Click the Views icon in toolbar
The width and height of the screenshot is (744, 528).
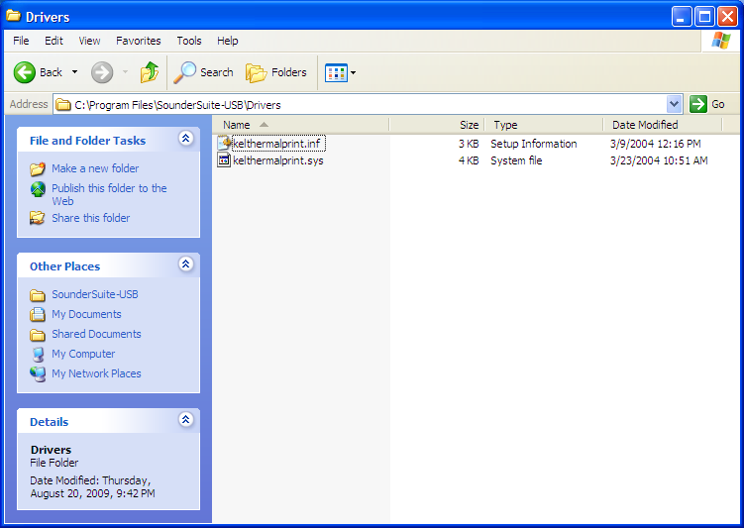336,72
